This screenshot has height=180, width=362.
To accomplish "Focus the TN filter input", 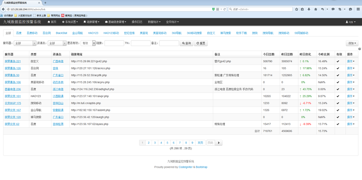I will (141, 43).
